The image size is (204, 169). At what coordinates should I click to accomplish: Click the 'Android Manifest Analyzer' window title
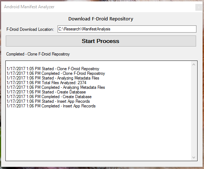tap(29, 7)
